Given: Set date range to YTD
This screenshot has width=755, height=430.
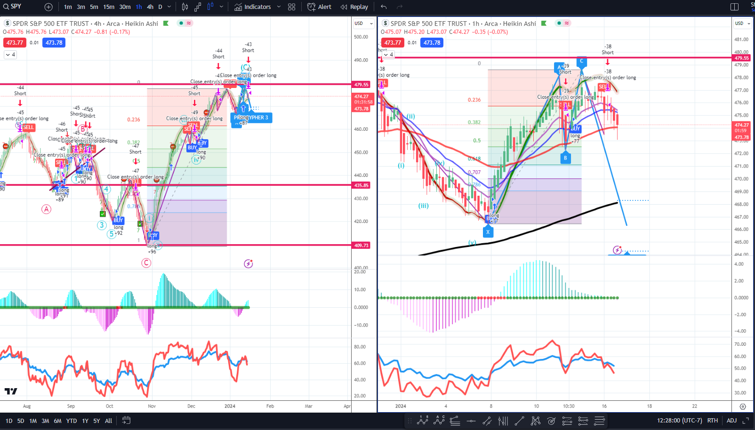Looking at the screenshot, I should pyautogui.click(x=72, y=421).
